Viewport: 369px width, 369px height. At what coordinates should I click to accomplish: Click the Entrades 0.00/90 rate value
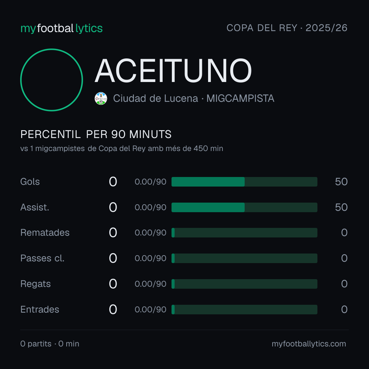click(x=150, y=310)
